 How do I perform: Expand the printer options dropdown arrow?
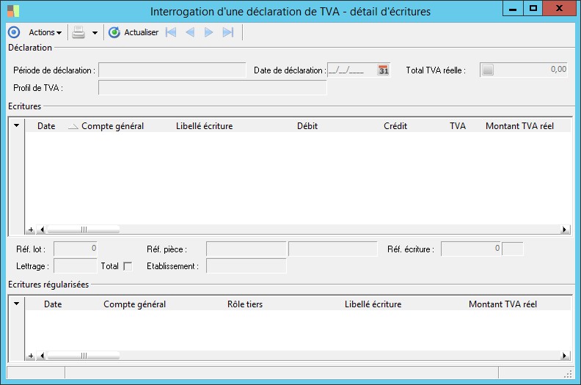tap(95, 33)
